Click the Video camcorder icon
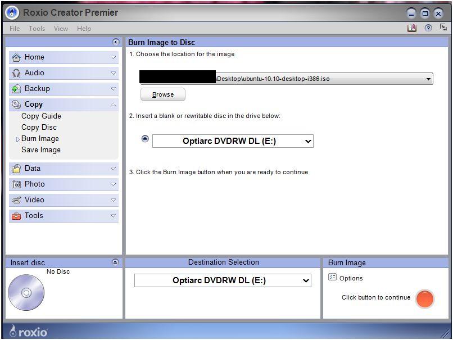The height and width of the screenshot is (340, 453). click(16, 200)
